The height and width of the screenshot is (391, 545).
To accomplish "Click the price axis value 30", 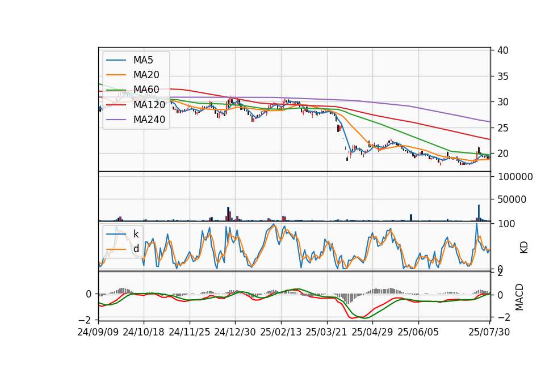I will [x=502, y=102].
